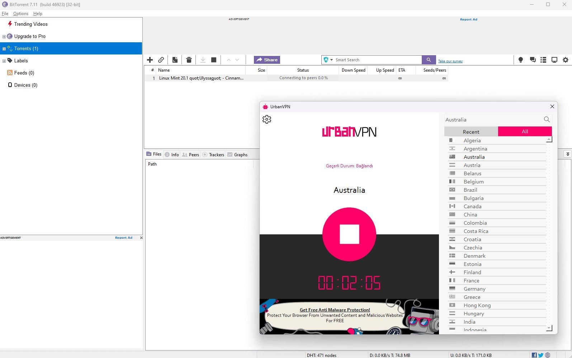The image size is (572, 358).
Task: Open the File menu
Action: coord(5,14)
